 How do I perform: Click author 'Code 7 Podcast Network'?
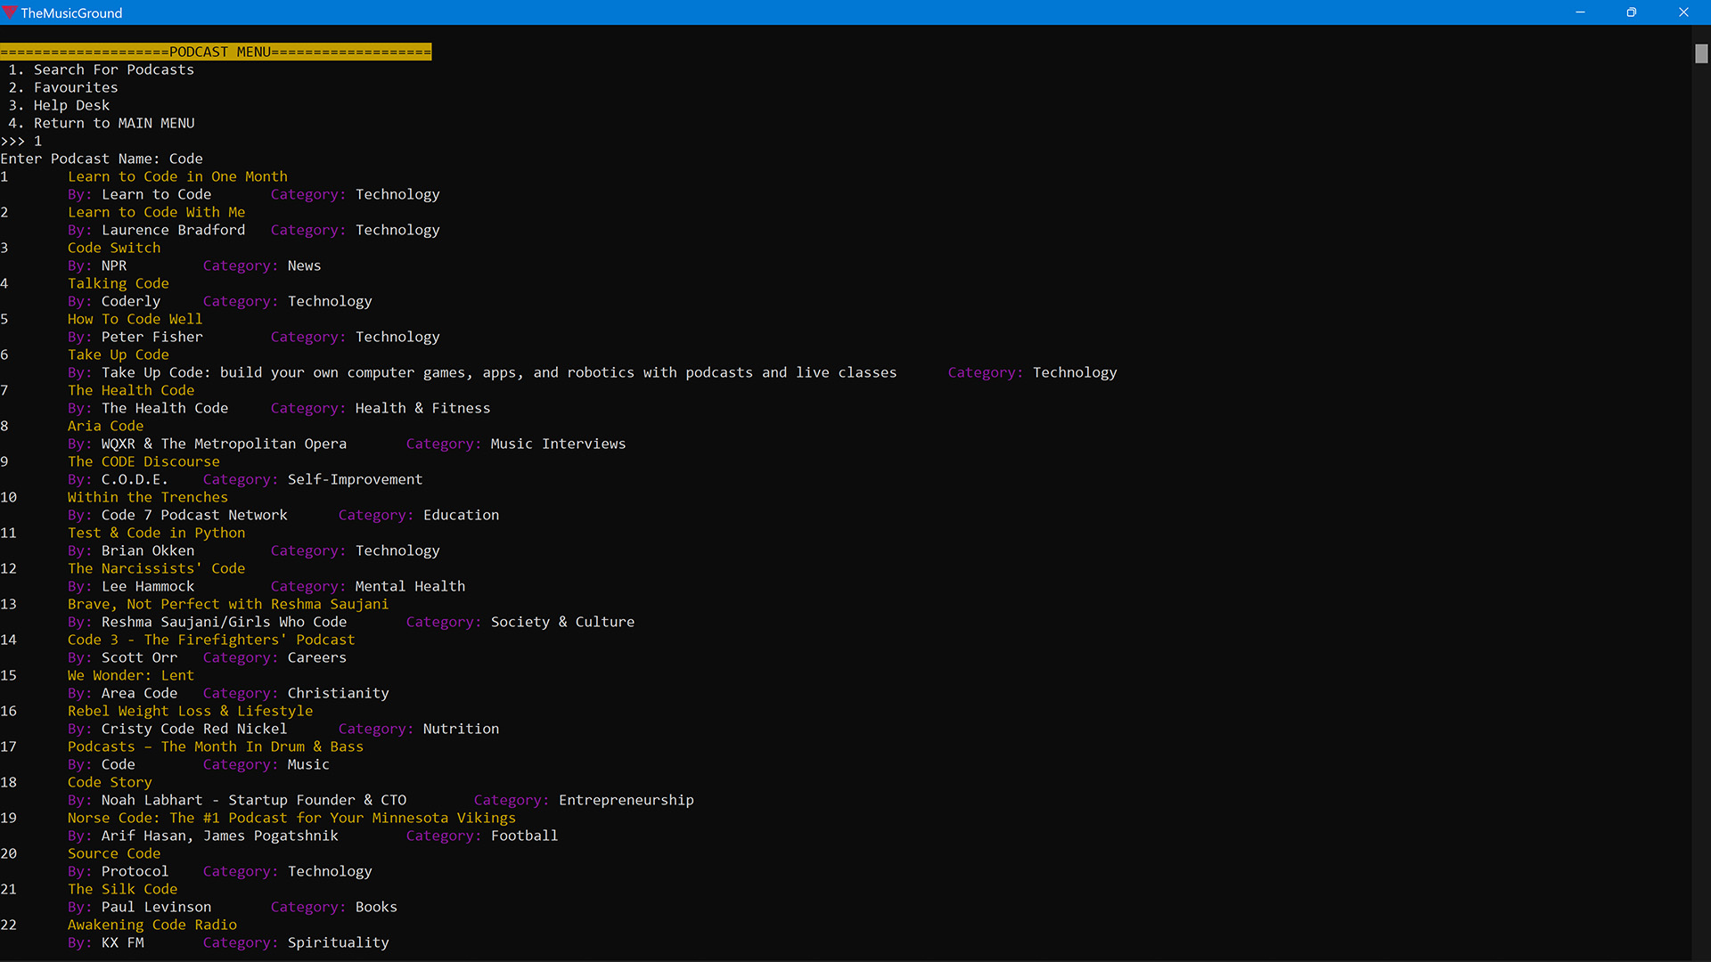[x=194, y=515]
